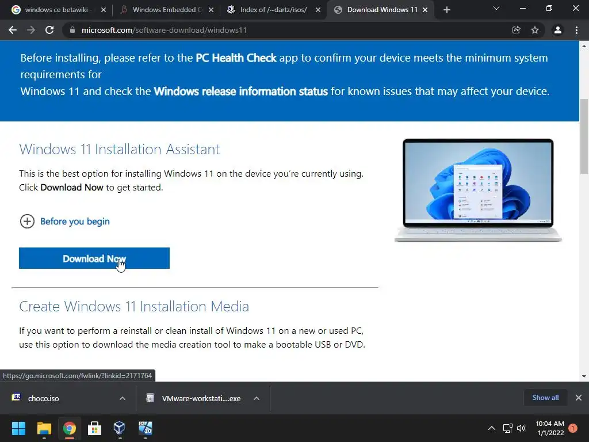This screenshot has height=442, width=589.
Task: Open Microsoft Store from taskbar
Action: (x=94, y=428)
